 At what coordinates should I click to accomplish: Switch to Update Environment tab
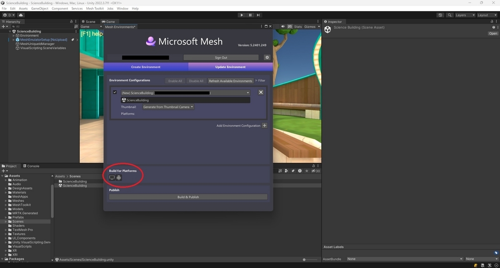pyautogui.click(x=230, y=67)
